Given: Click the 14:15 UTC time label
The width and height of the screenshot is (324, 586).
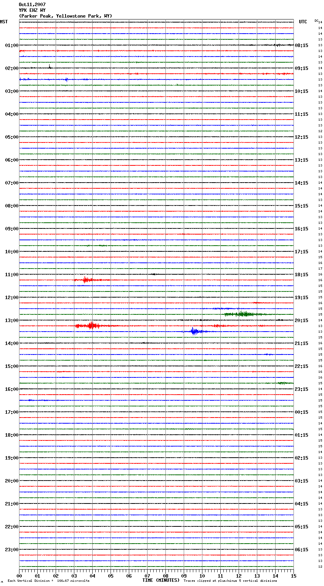Looking at the screenshot, I should point(302,183).
